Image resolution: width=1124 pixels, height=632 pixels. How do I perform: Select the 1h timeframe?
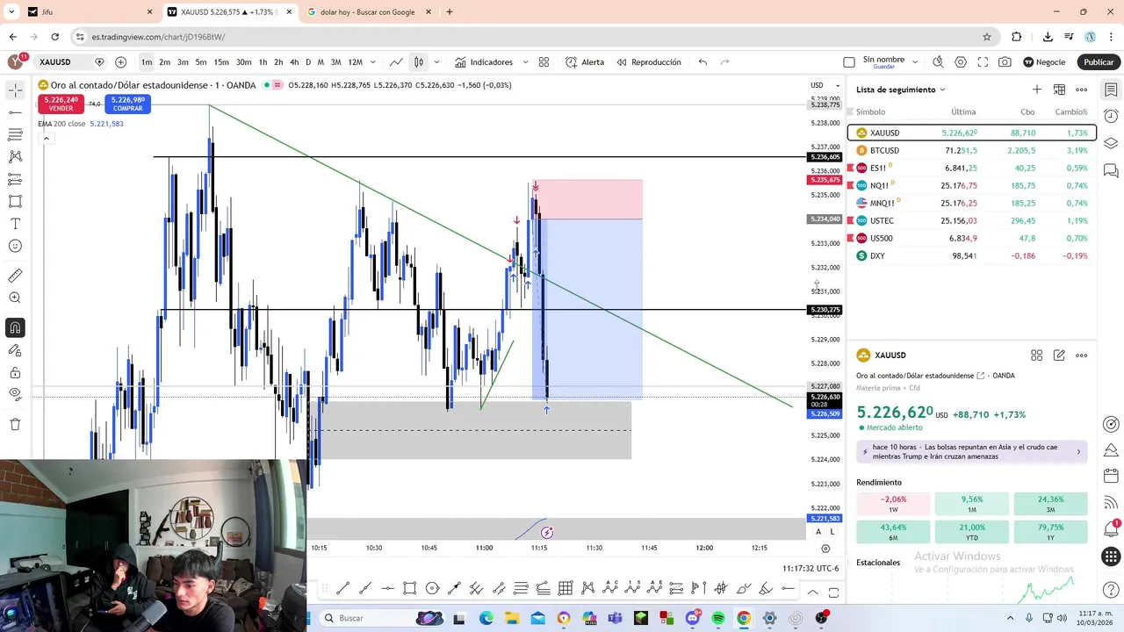click(263, 62)
